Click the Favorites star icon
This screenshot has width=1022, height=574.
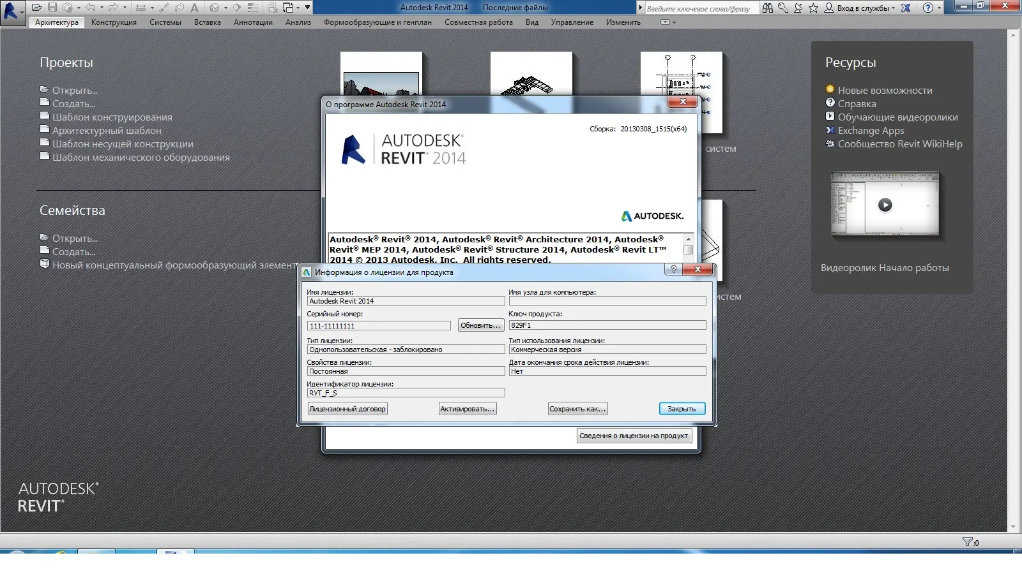click(x=813, y=8)
